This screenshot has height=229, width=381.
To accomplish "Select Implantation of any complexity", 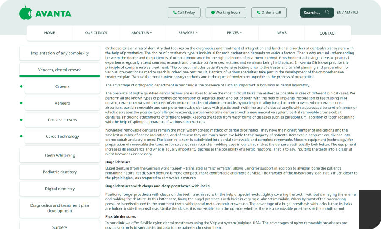I will (x=60, y=53).
